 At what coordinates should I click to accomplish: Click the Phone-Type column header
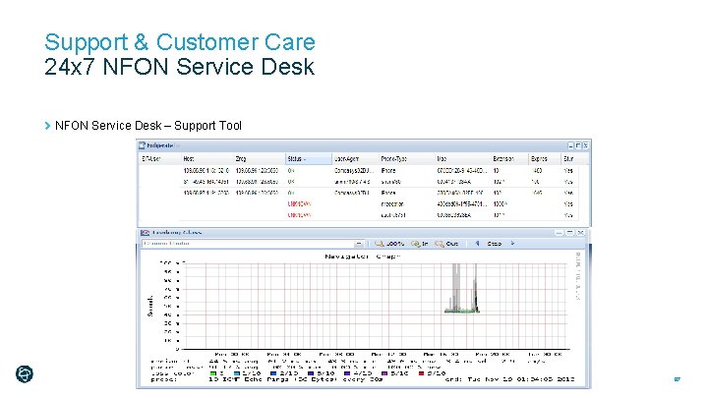pos(407,159)
